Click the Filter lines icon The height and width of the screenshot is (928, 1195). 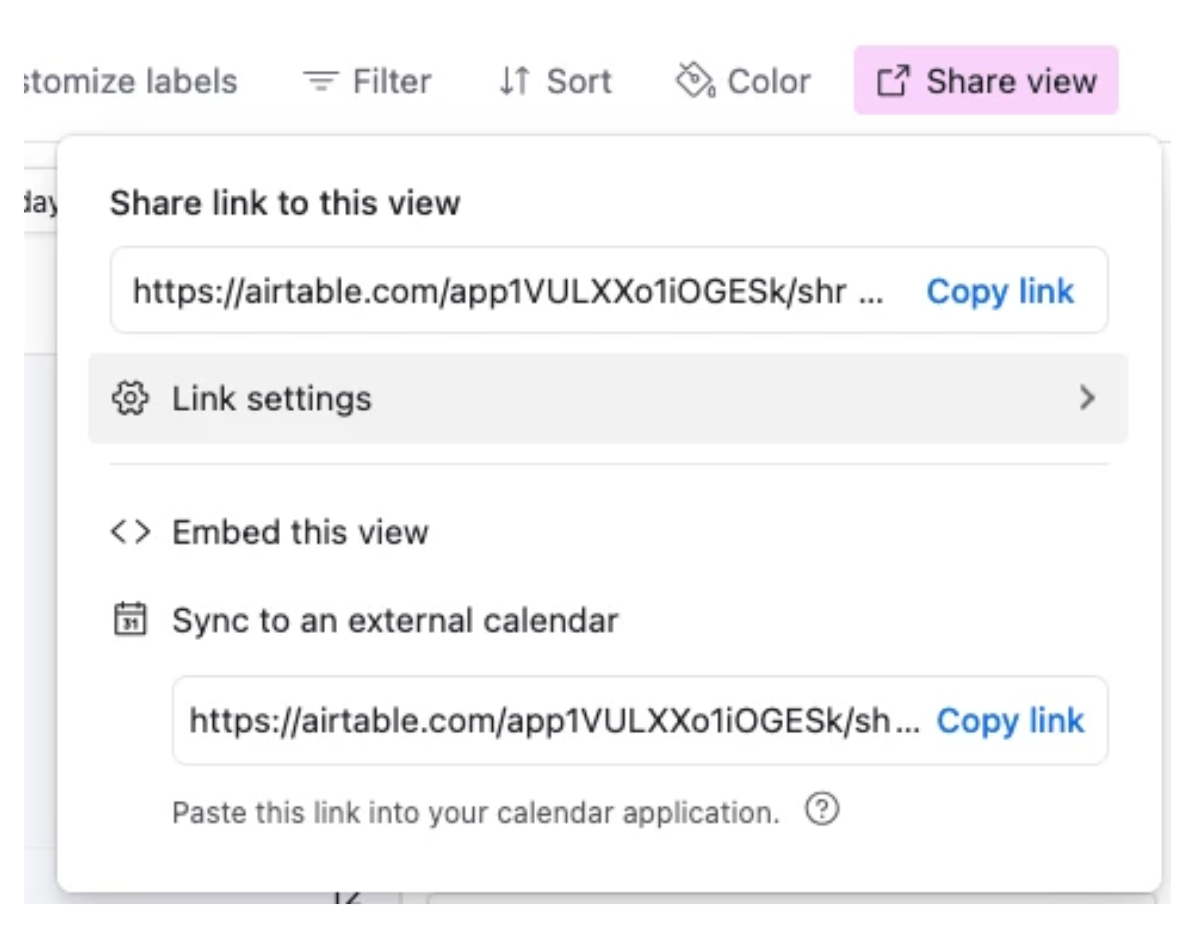320,81
